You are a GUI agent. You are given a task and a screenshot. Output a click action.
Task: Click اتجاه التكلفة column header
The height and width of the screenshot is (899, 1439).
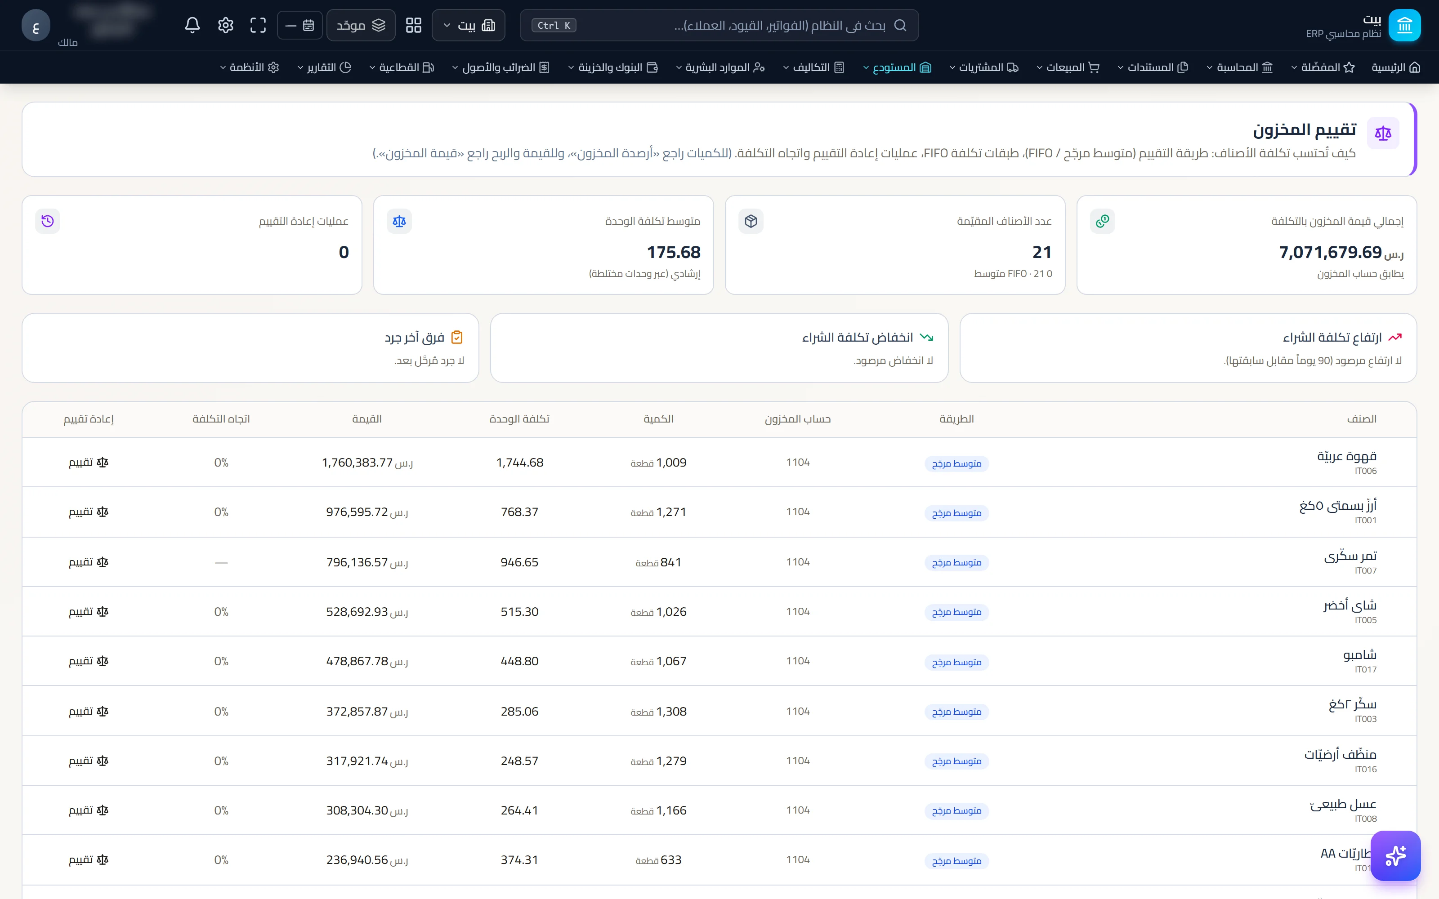(x=221, y=418)
